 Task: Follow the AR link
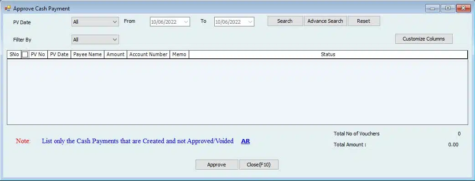click(245, 141)
